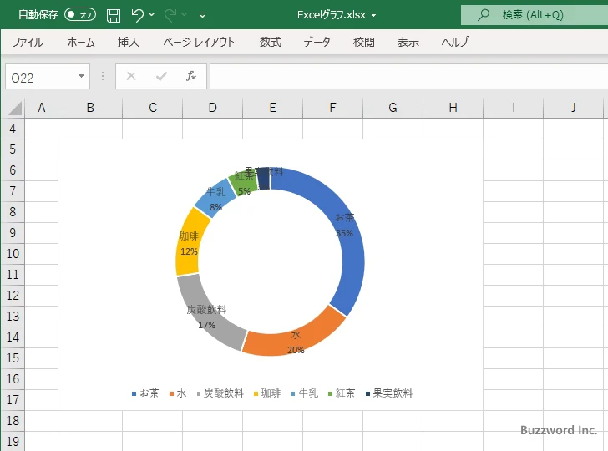Open the 表示 tab
This screenshot has width=608, height=451.
tap(408, 42)
